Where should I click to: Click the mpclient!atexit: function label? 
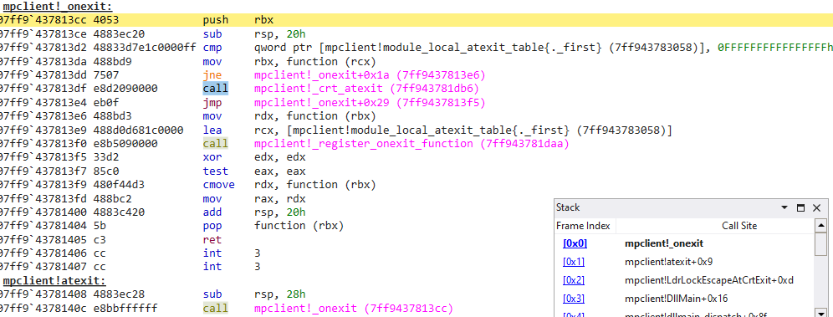(54, 280)
